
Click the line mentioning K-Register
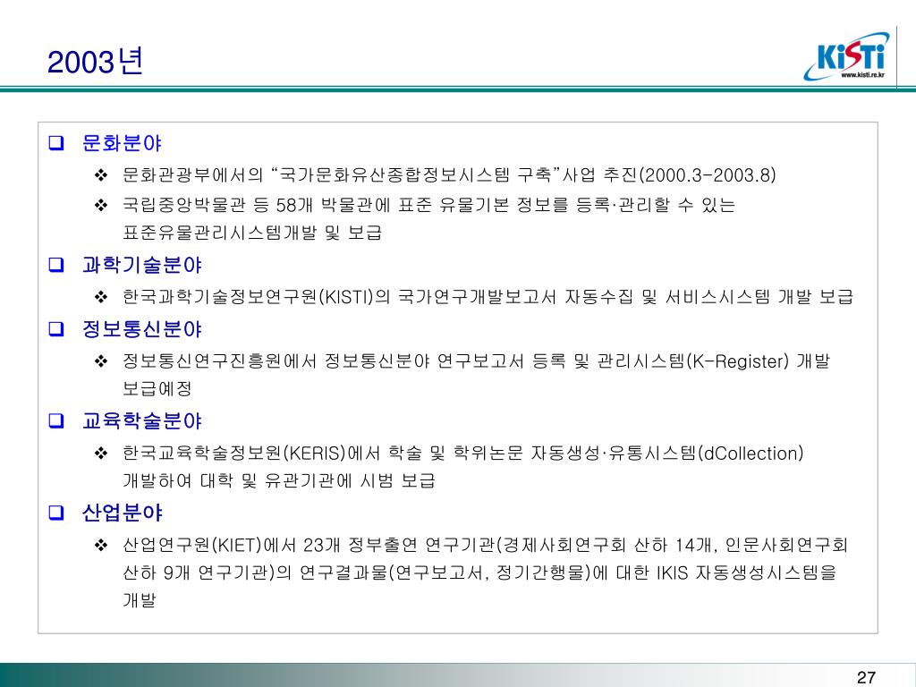tap(476, 361)
